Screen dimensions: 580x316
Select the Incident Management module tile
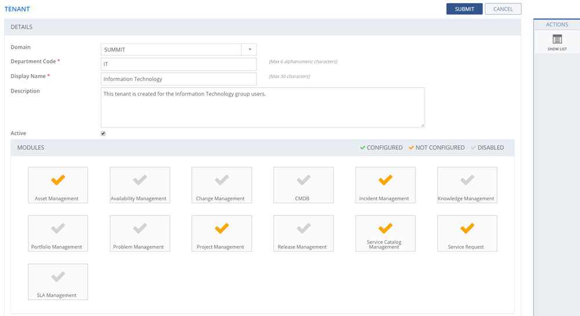pyautogui.click(x=385, y=185)
